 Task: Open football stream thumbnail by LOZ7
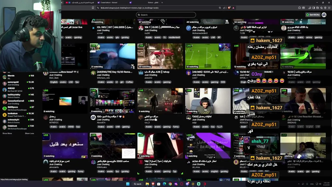208,56
